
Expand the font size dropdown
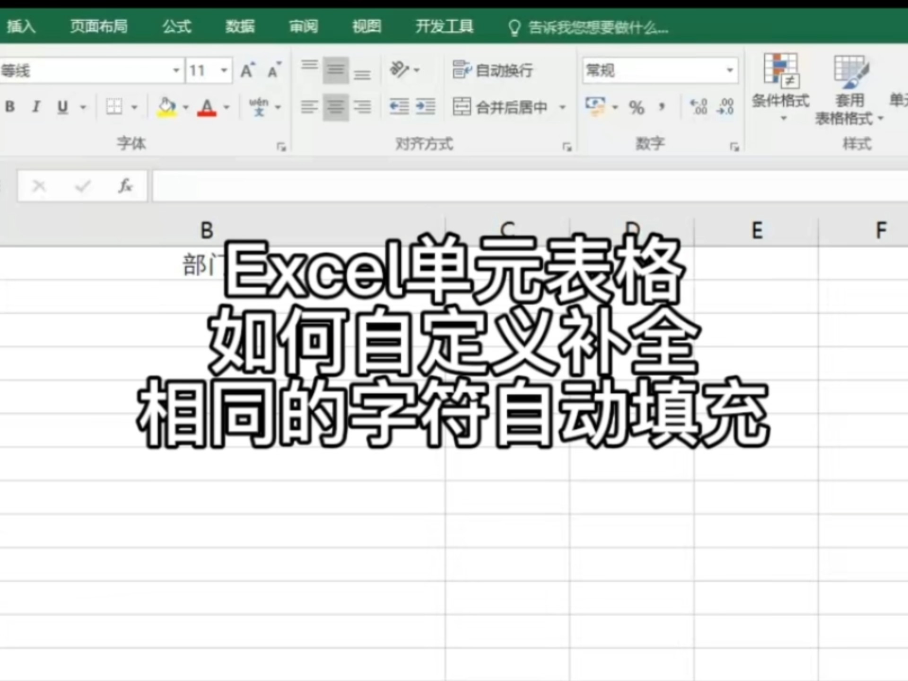(x=224, y=70)
